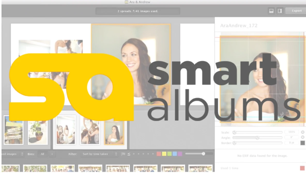Reset angle with the circular X icon

[x=303, y=137]
